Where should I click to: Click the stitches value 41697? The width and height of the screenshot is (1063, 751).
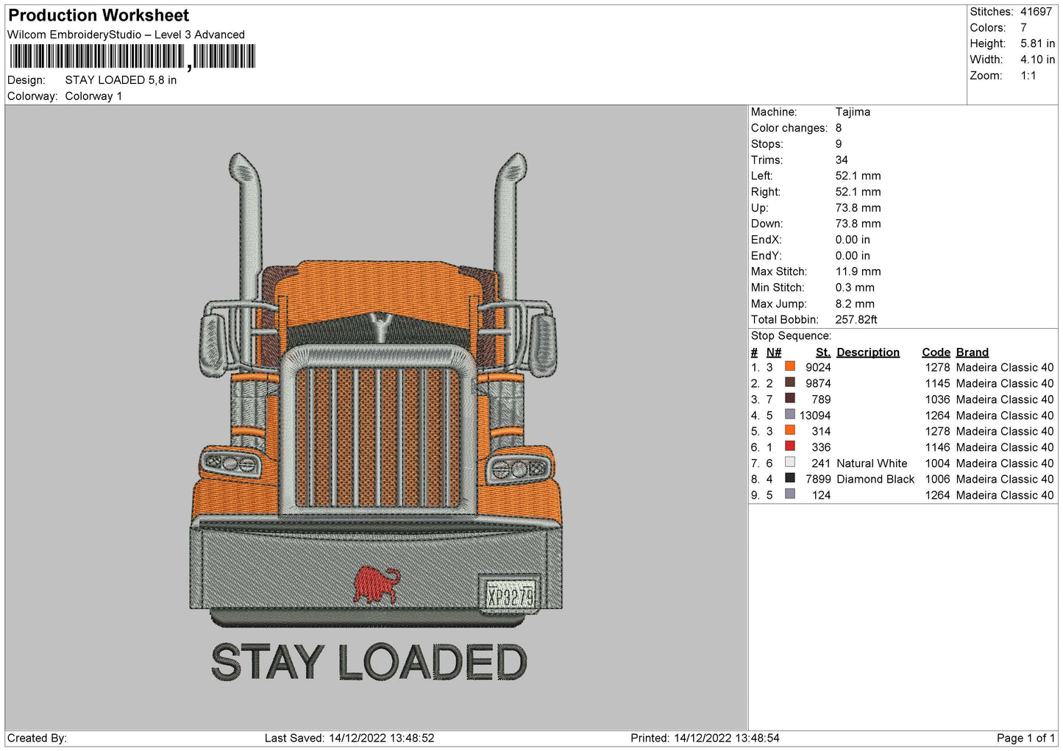(x=1036, y=12)
